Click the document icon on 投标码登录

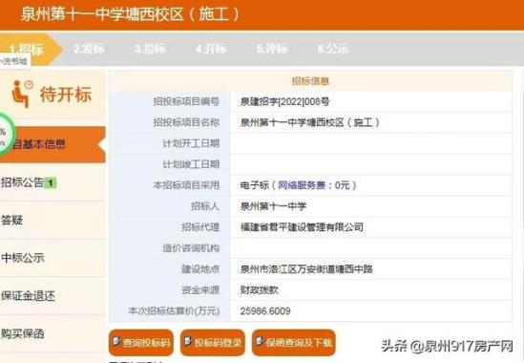(188, 341)
